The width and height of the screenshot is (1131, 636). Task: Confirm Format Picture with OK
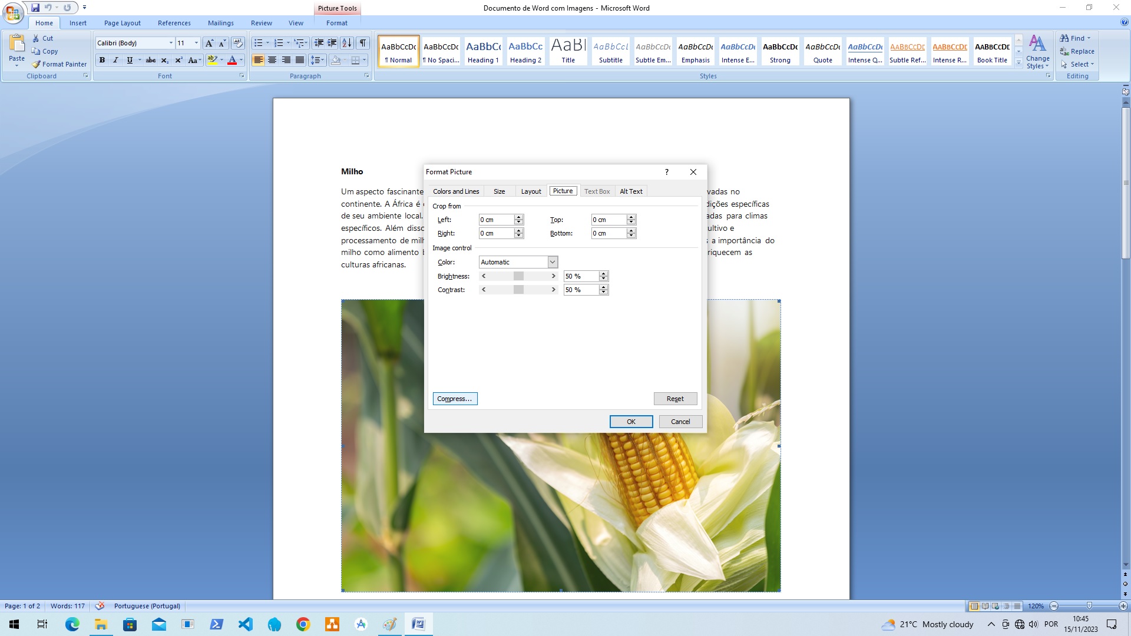coord(631,422)
